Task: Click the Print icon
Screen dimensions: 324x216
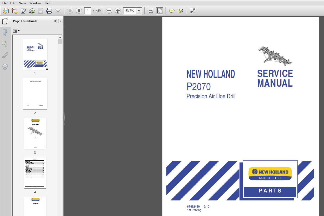Action: pos(49,11)
